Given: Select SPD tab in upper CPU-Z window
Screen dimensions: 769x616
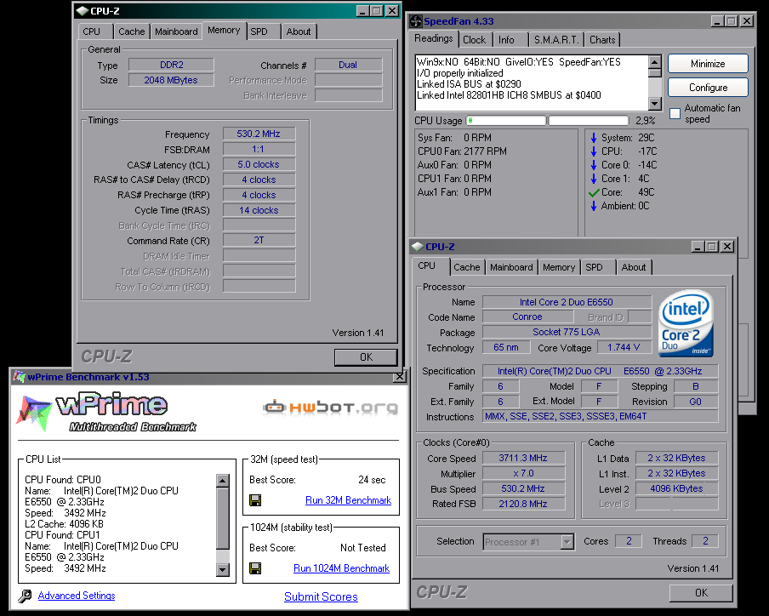Looking at the screenshot, I should (259, 31).
